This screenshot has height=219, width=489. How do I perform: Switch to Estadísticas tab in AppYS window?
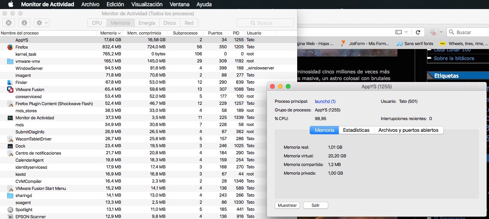tap(356, 130)
